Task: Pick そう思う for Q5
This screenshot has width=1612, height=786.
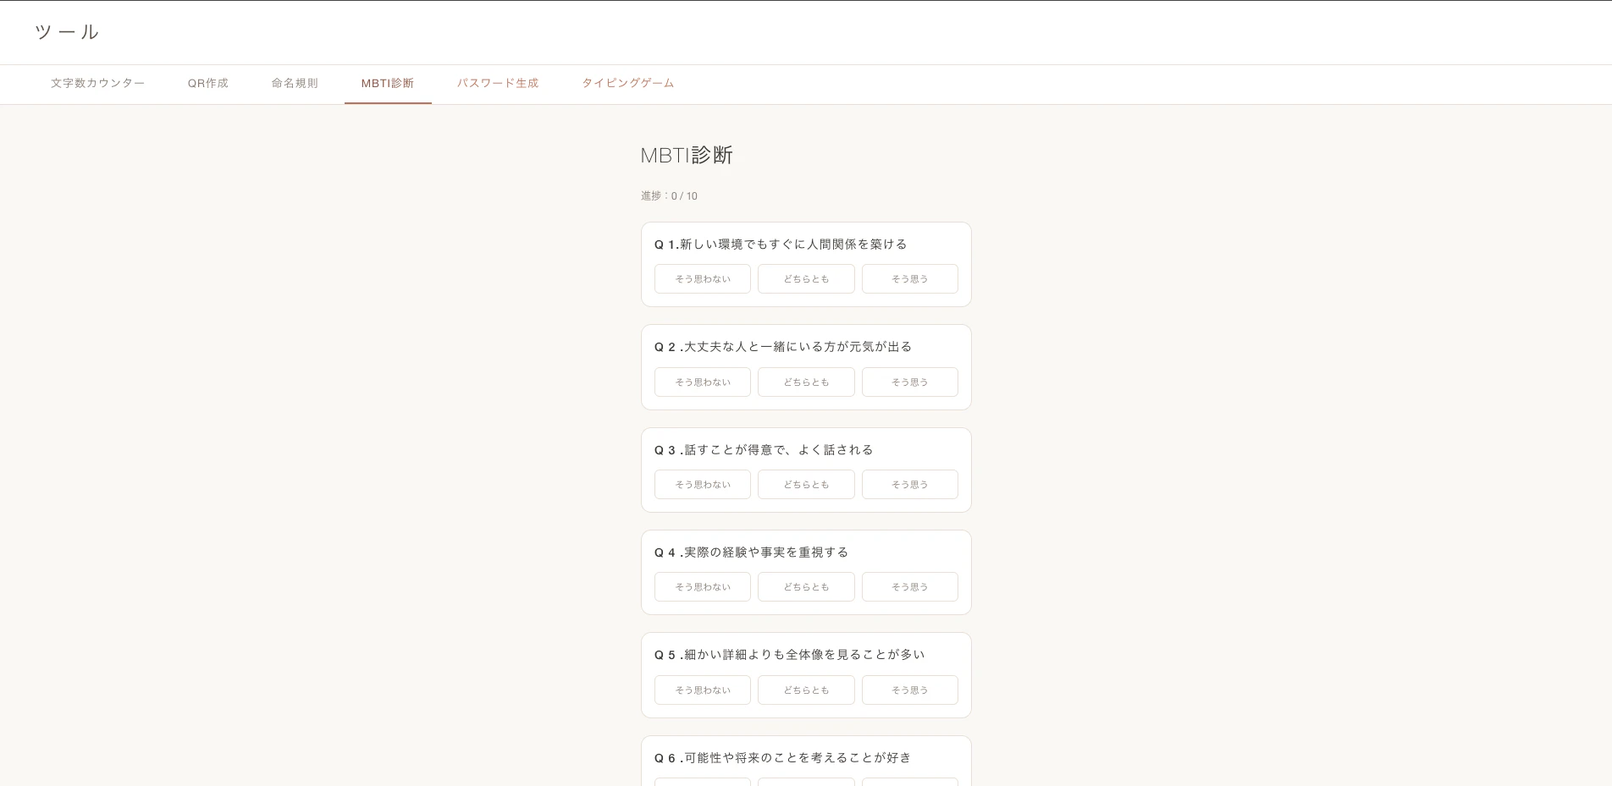Action: (x=910, y=690)
